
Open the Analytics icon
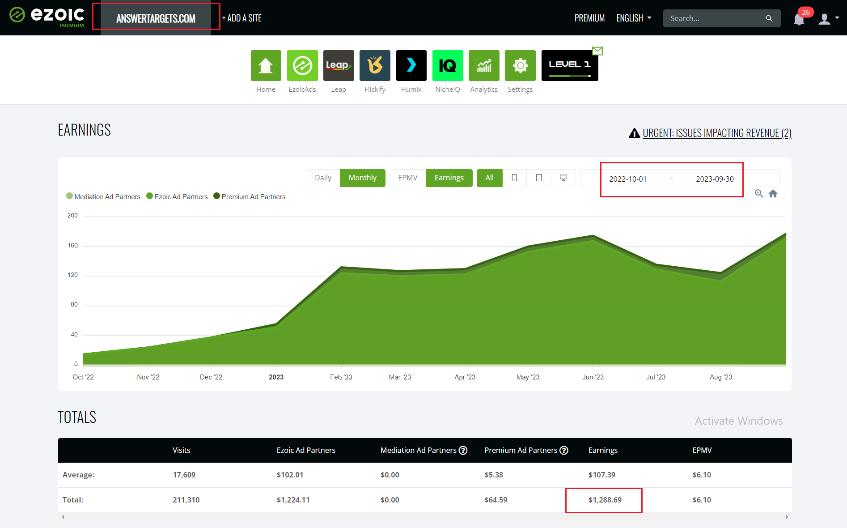tap(484, 65)
